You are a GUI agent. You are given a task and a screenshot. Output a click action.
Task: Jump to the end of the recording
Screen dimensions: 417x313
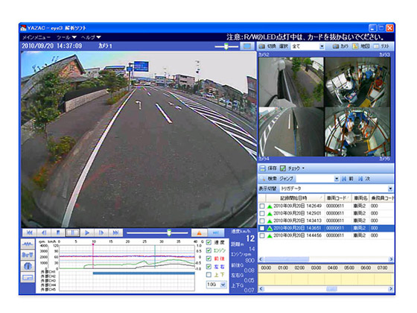click(115, 233)
